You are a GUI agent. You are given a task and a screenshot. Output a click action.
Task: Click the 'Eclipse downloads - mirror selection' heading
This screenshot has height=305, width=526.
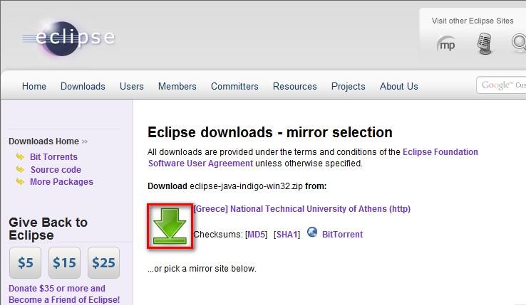click(269, 132)
